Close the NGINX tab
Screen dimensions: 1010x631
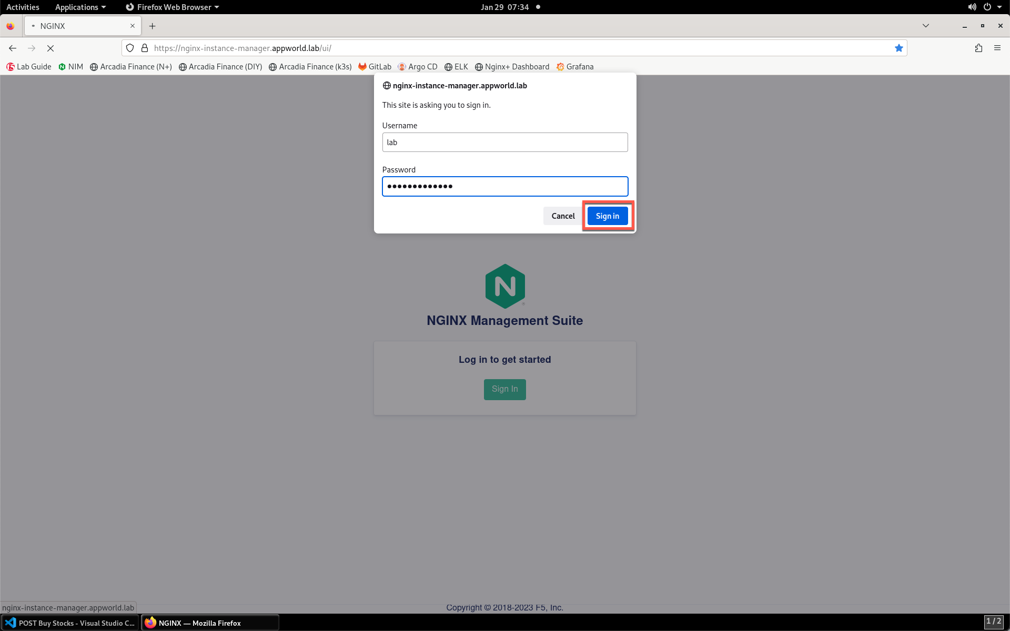(133, 26)
